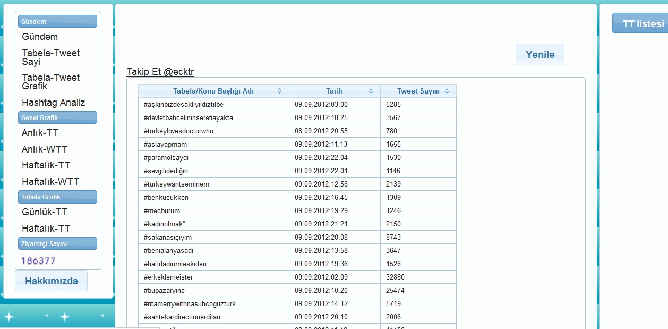The image size is (668, 329).
Task: Click date 08.09.2012:20.55
Action: (321, 131)
